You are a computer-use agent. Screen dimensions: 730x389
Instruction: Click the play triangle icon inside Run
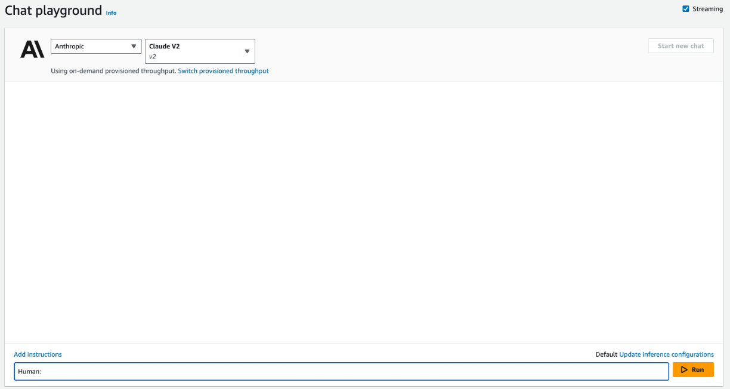(684, 370)
